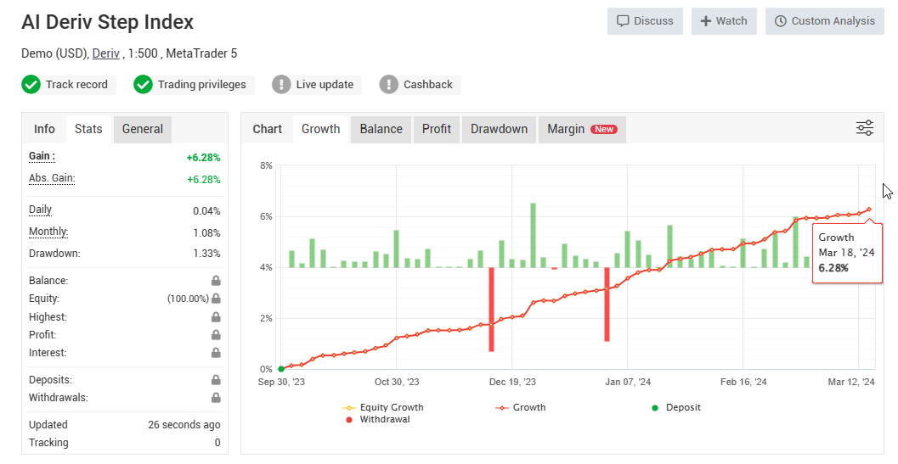Click the Trading privileges checkmark icon

(x=144, y=85)
